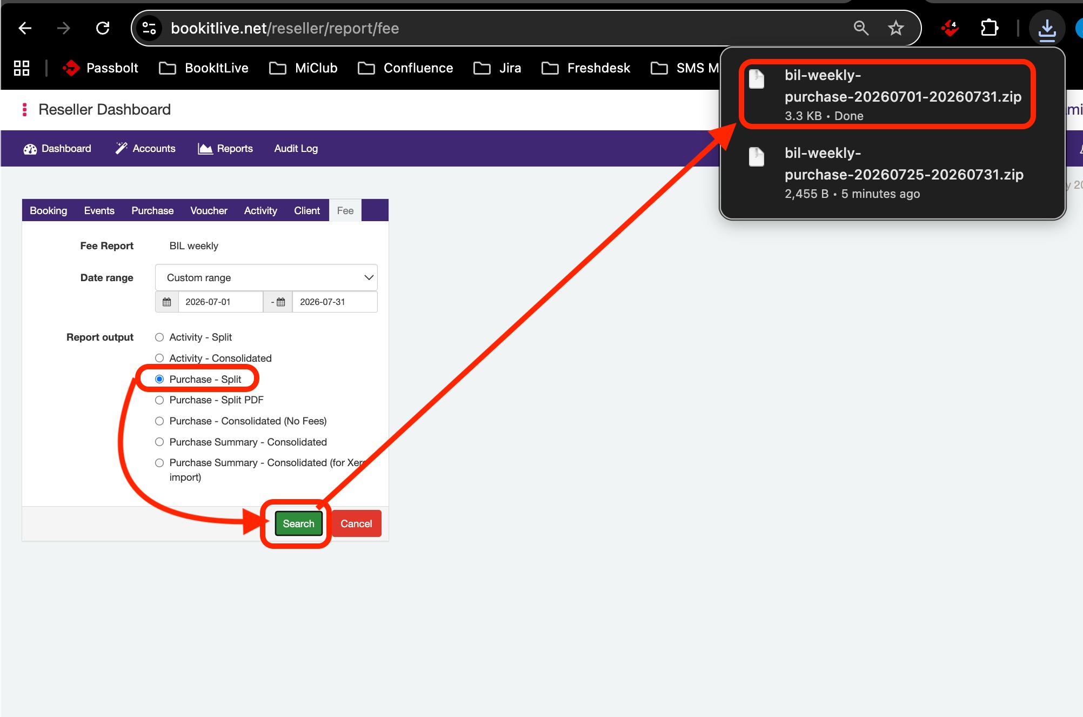The image size is (1083, 717).
Task: Open the Freshdesk bookmarks folder
Action: pyautogui.click(x=586, y=68)
